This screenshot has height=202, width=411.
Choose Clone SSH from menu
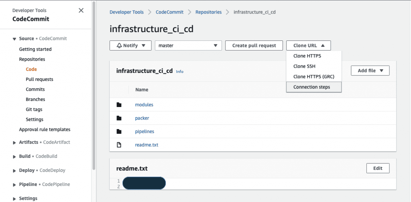pyautogui.click(x=314, y=66)
